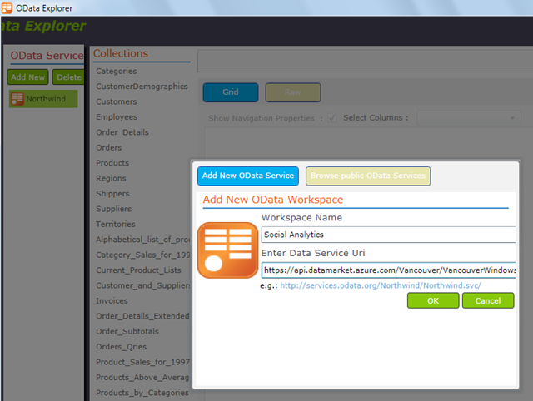Select the Orders_Qries collection

point(121,346)
